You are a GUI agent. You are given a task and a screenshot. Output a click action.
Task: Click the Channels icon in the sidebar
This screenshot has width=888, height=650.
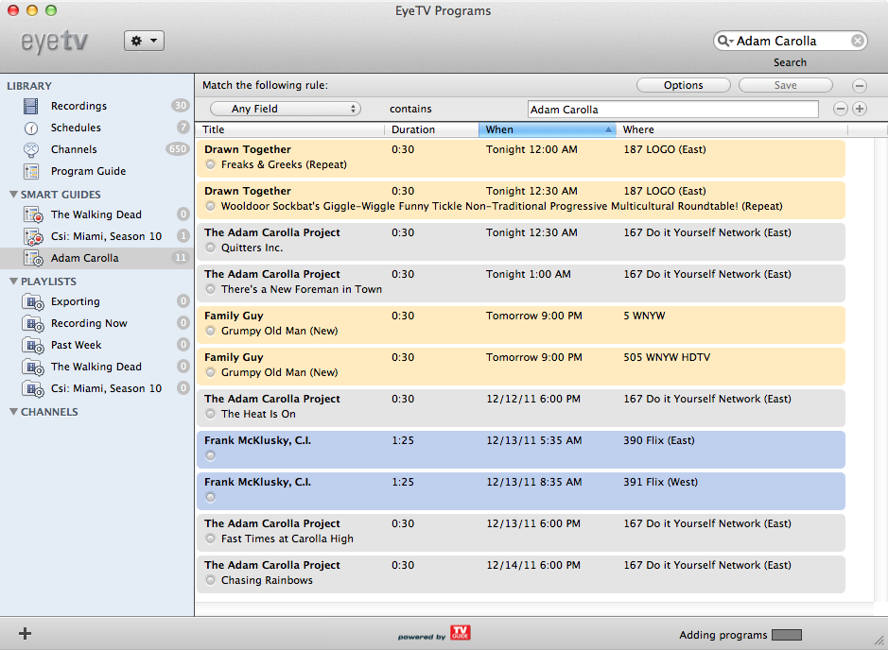tap(32, 149)
